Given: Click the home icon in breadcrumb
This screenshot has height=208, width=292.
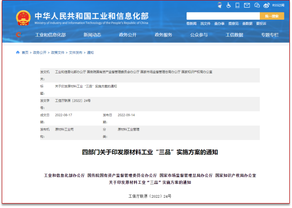Looking at the screenshot, I should [18, 52].
